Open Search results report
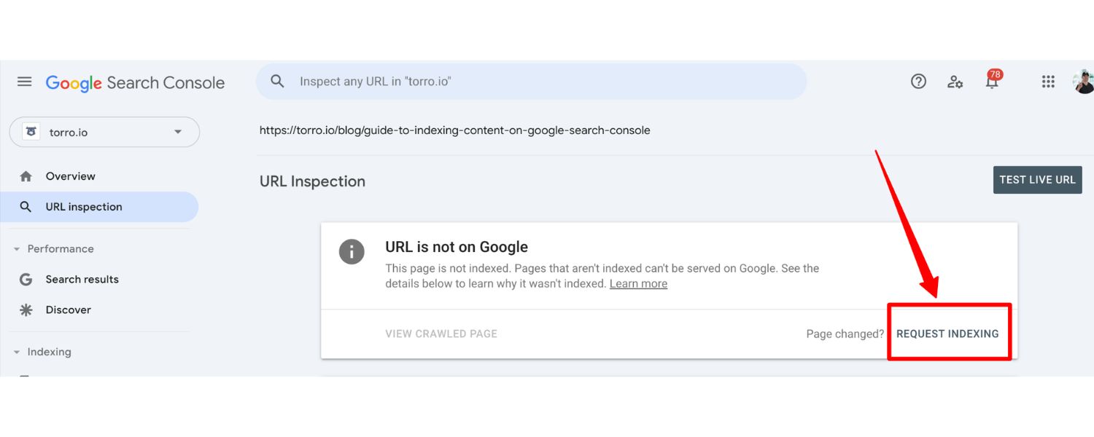This screenshot has width=1094, height=437. coord(82,280)
